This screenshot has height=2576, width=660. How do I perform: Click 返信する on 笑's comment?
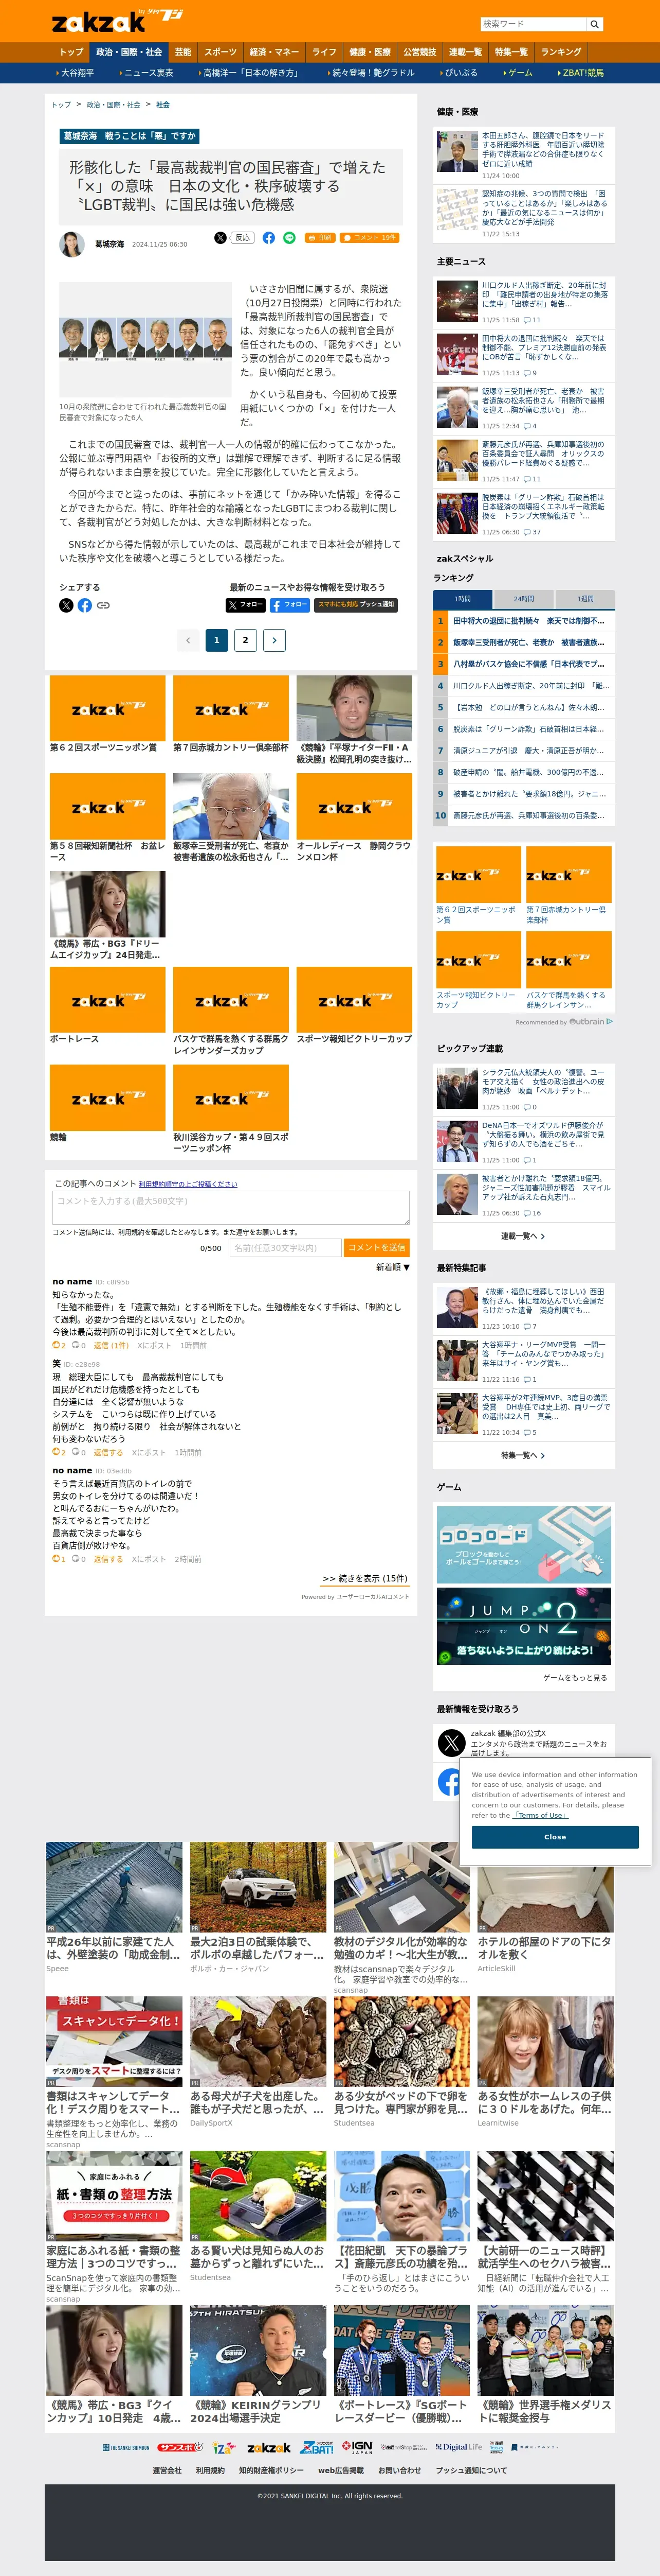click(x=108, y=1452)
